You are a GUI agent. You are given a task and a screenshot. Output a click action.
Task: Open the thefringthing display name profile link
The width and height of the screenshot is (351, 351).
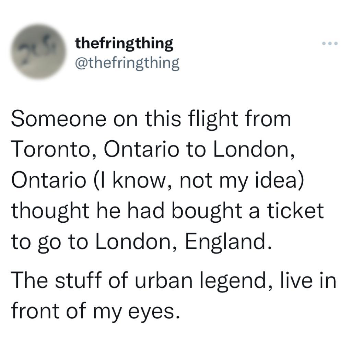(124, 44)
